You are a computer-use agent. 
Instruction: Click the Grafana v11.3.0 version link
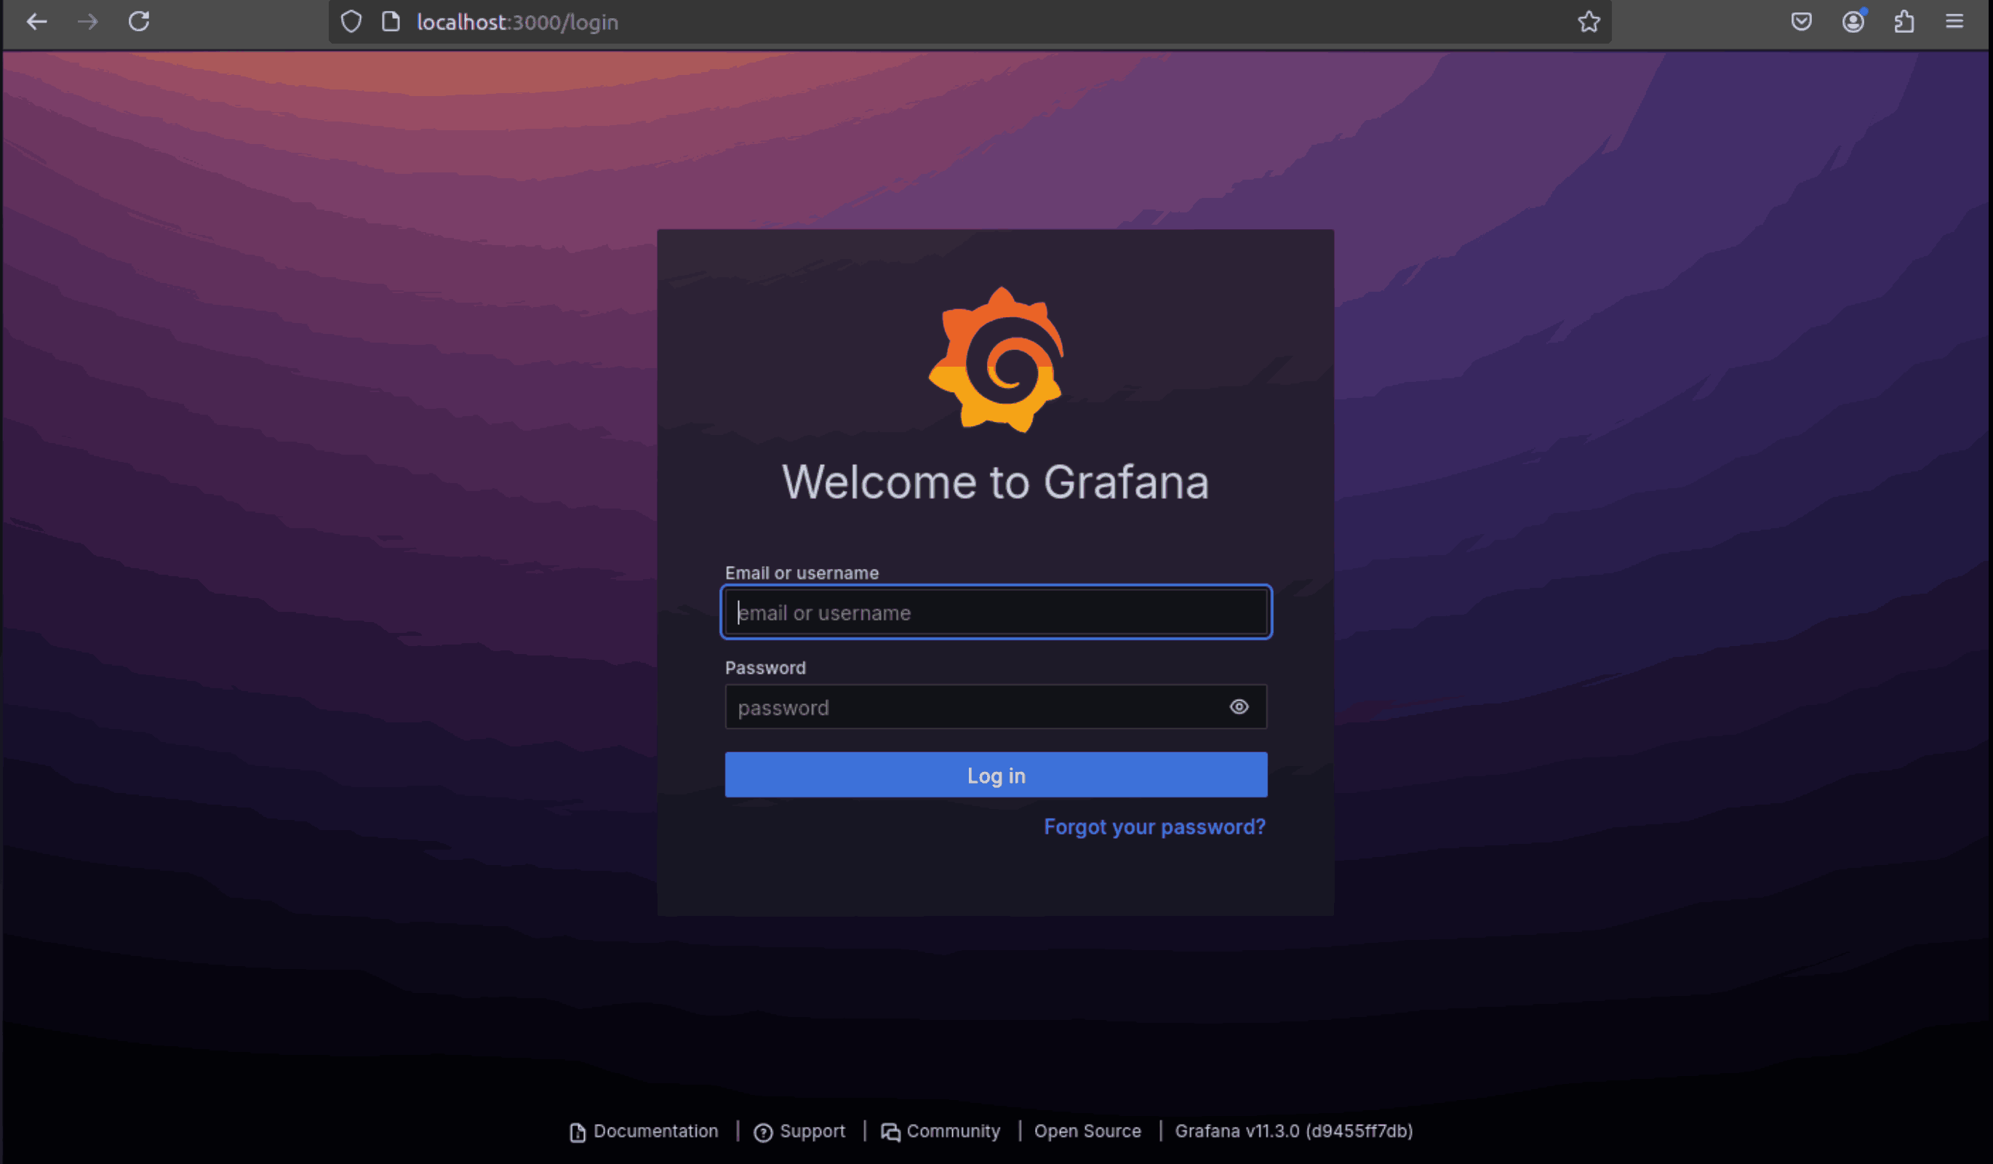[1293, 1131]
